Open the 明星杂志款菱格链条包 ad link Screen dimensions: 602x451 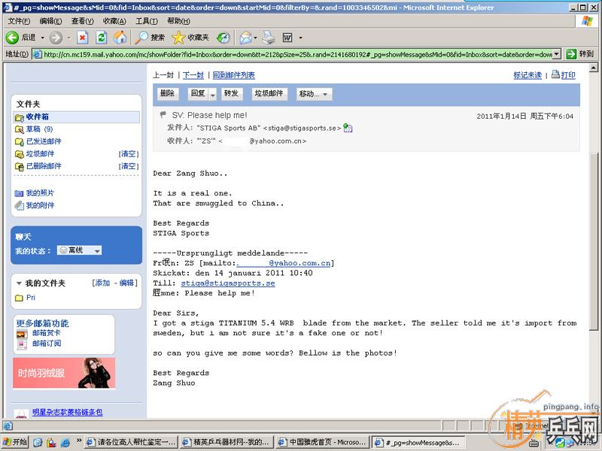tap(68, 412)
